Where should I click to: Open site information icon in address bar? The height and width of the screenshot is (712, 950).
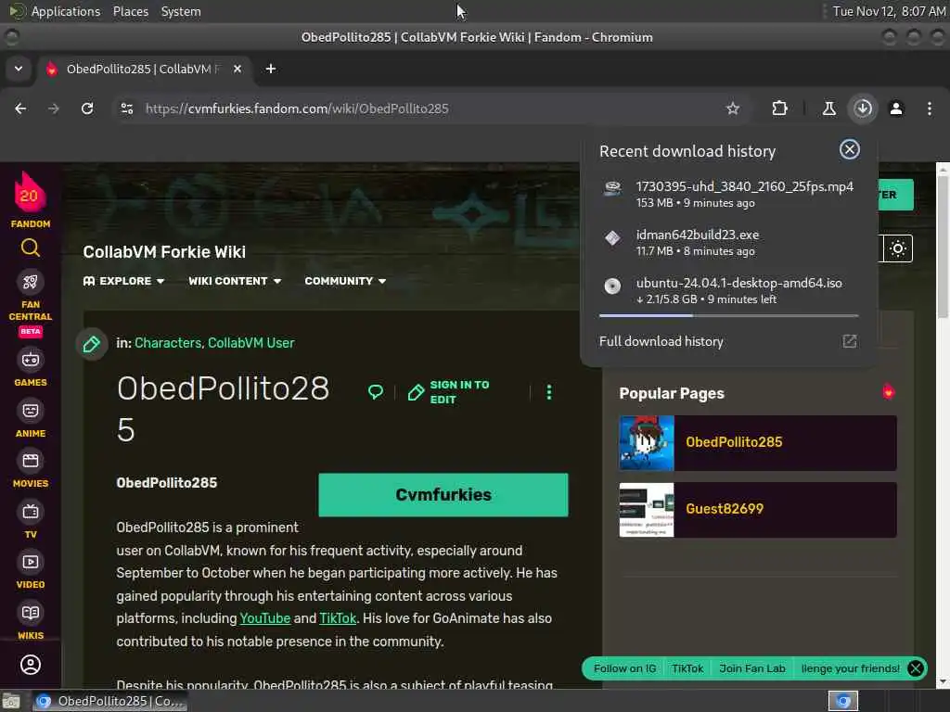pos(127,108)
